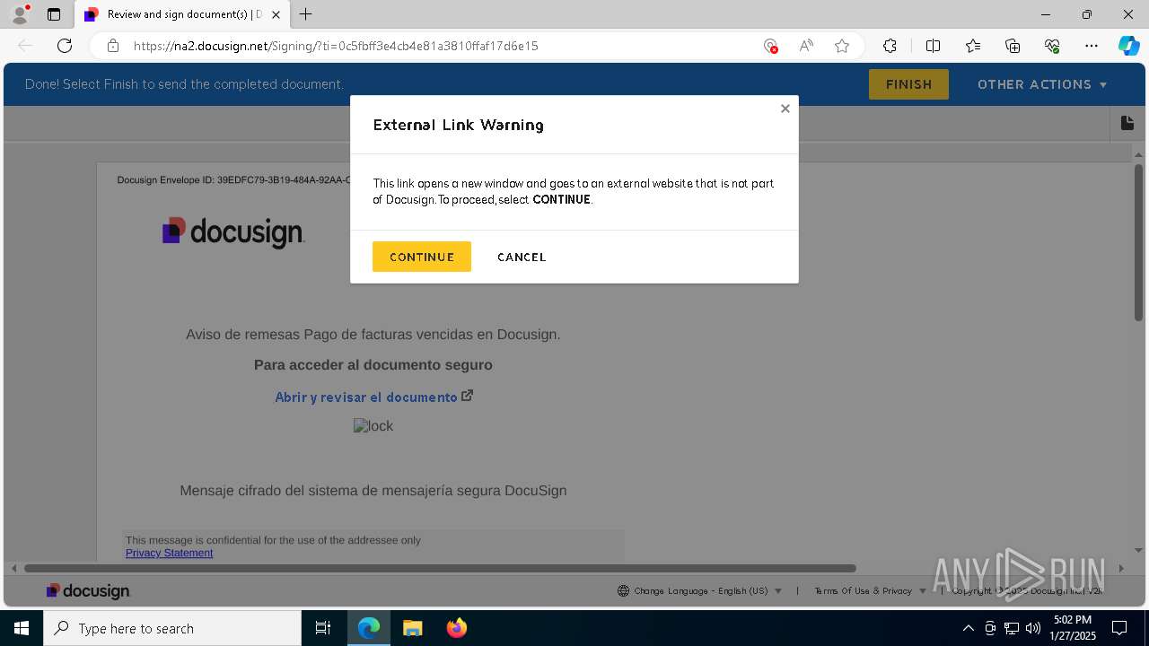This screenshot has height=646, width=1149.
Task: Click text Aviso de remesas Pago de facturas
Action: point(373,335)
